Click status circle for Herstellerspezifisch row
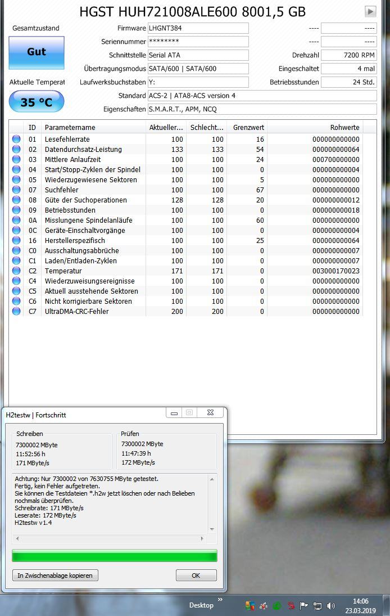This screenshot has width=390, height=616. [16, 240]
